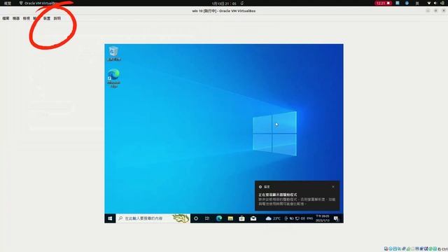Viewport: 448px width, 252px height.
Task: Open the Windows taskbar date and time
Action: pyautogui.click(x=322, y=218)
